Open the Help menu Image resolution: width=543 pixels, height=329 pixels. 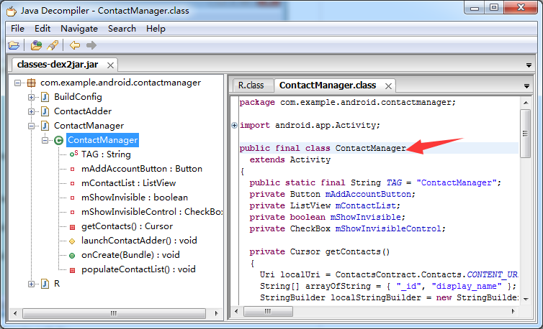tap(156, 29)
